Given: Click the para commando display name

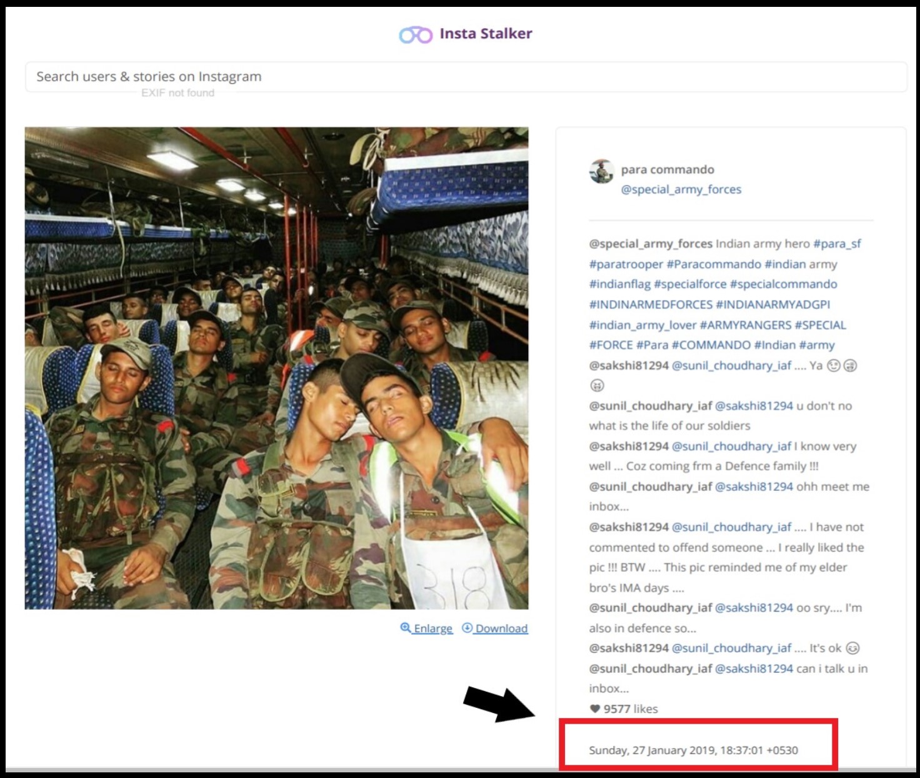Looking at the screenshot, I should click(x=667, y=169).
